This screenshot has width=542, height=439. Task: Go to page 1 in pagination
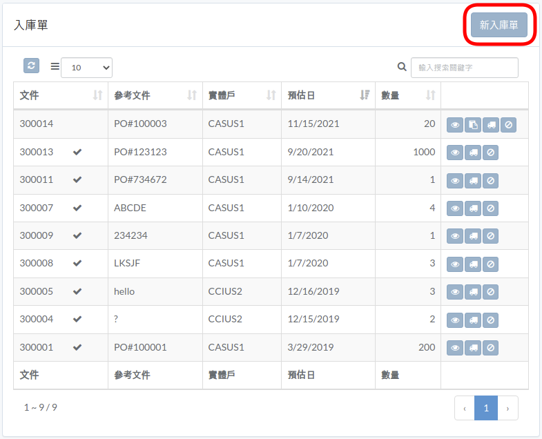[x=486, y=408]
